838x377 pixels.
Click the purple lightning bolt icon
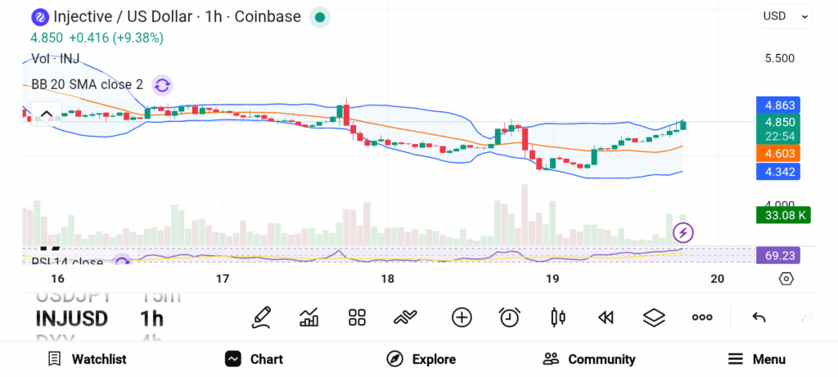click(683, 233)
